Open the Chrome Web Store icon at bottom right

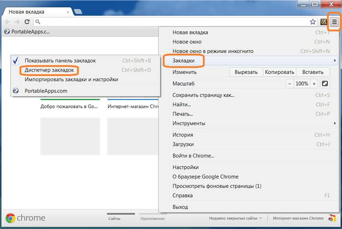(x=332, y=218)
